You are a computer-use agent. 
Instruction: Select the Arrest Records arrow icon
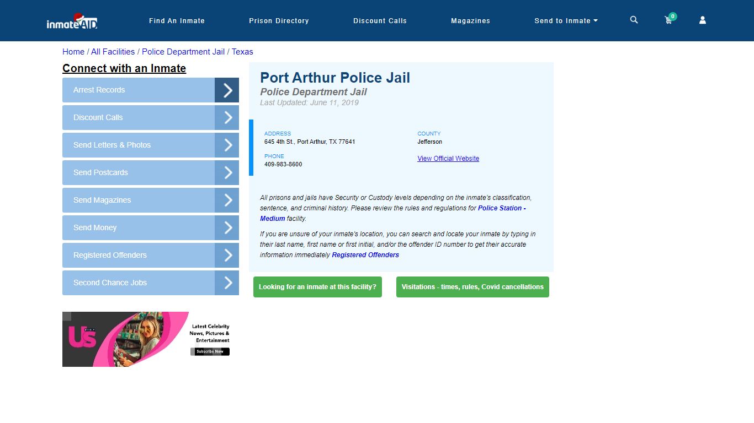227,90
